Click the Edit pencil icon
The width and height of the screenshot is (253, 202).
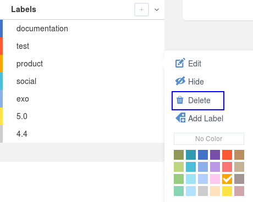coord(180,63)
